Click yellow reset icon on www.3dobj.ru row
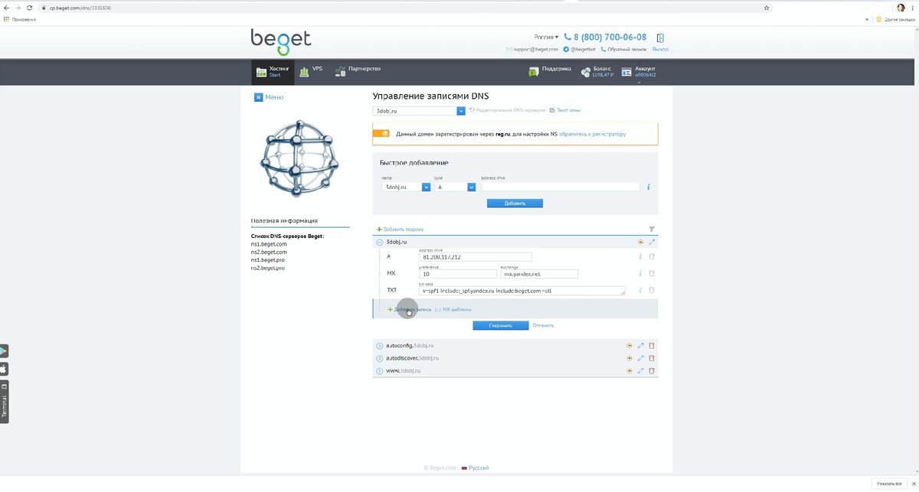 point(629,370)
